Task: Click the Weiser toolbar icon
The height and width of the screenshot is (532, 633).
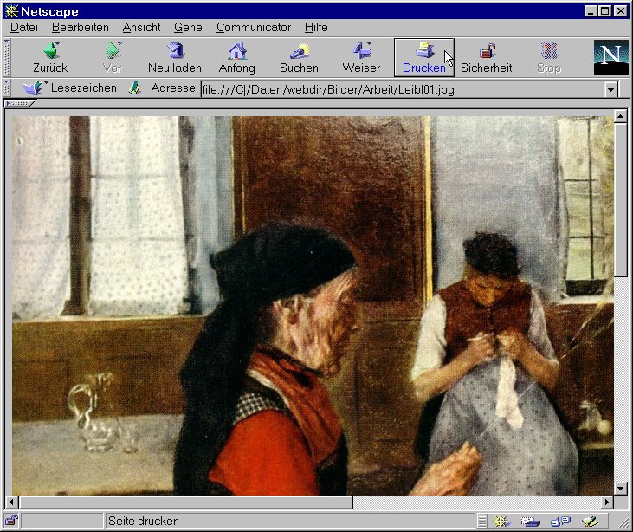Action: click(361, 52)
